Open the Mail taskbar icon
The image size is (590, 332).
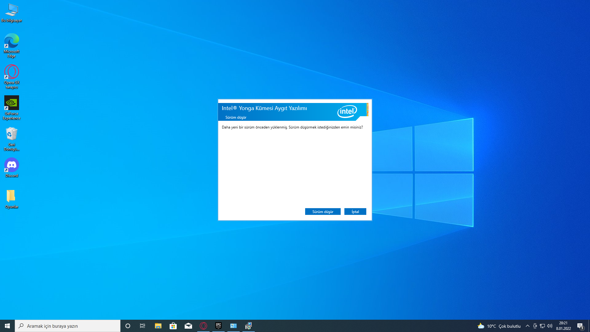coord(188,326)
